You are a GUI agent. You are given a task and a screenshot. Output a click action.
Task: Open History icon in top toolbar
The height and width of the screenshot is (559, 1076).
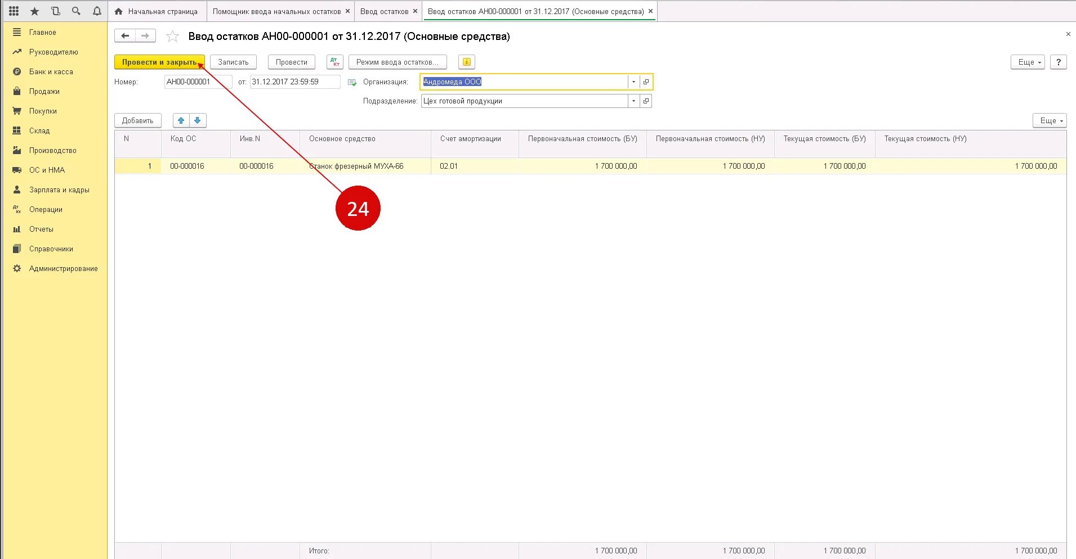(55, 11)
